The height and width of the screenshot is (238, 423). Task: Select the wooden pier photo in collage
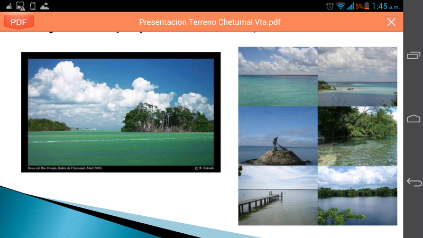(278, 196)
